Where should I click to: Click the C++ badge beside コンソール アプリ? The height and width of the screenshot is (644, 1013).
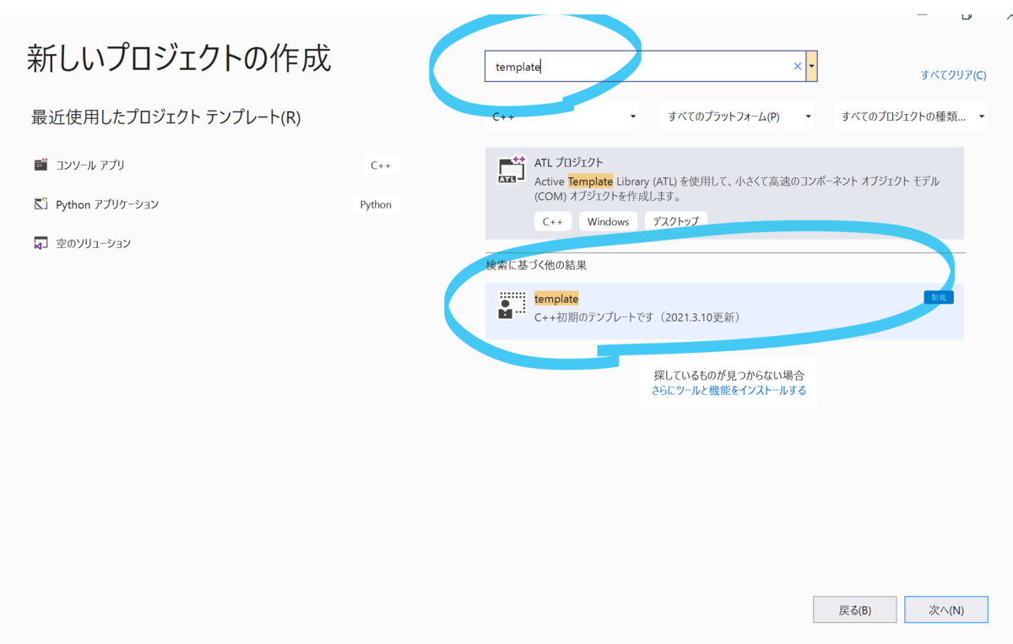[381, 165]
